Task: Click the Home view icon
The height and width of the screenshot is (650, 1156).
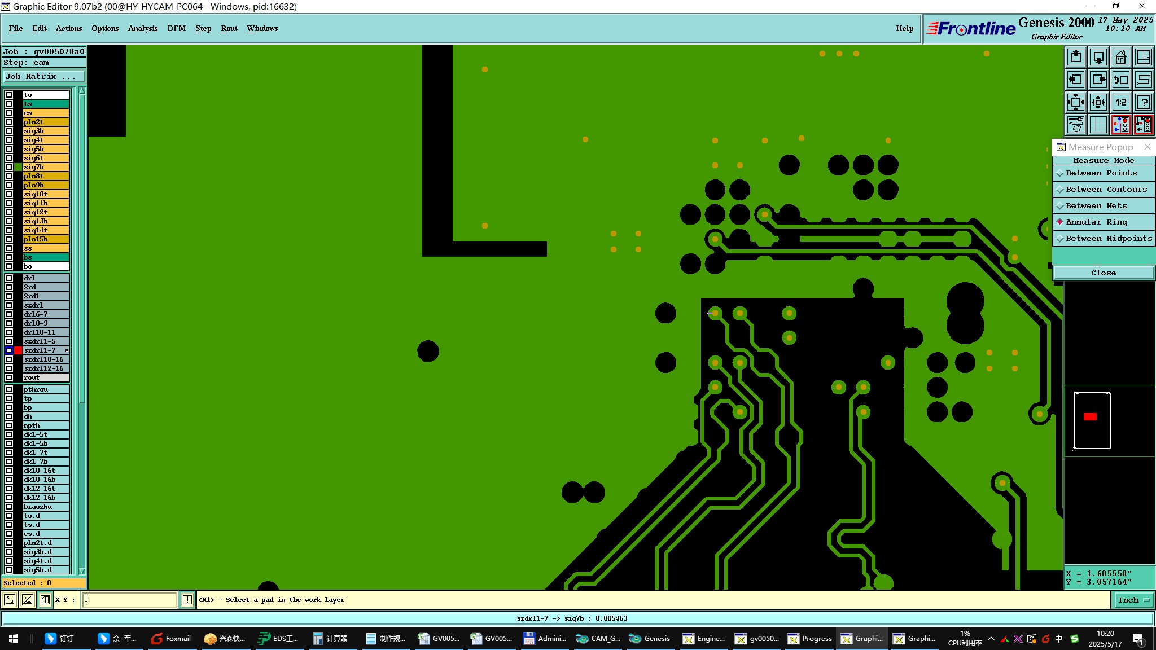Action: coord(1120,57)
